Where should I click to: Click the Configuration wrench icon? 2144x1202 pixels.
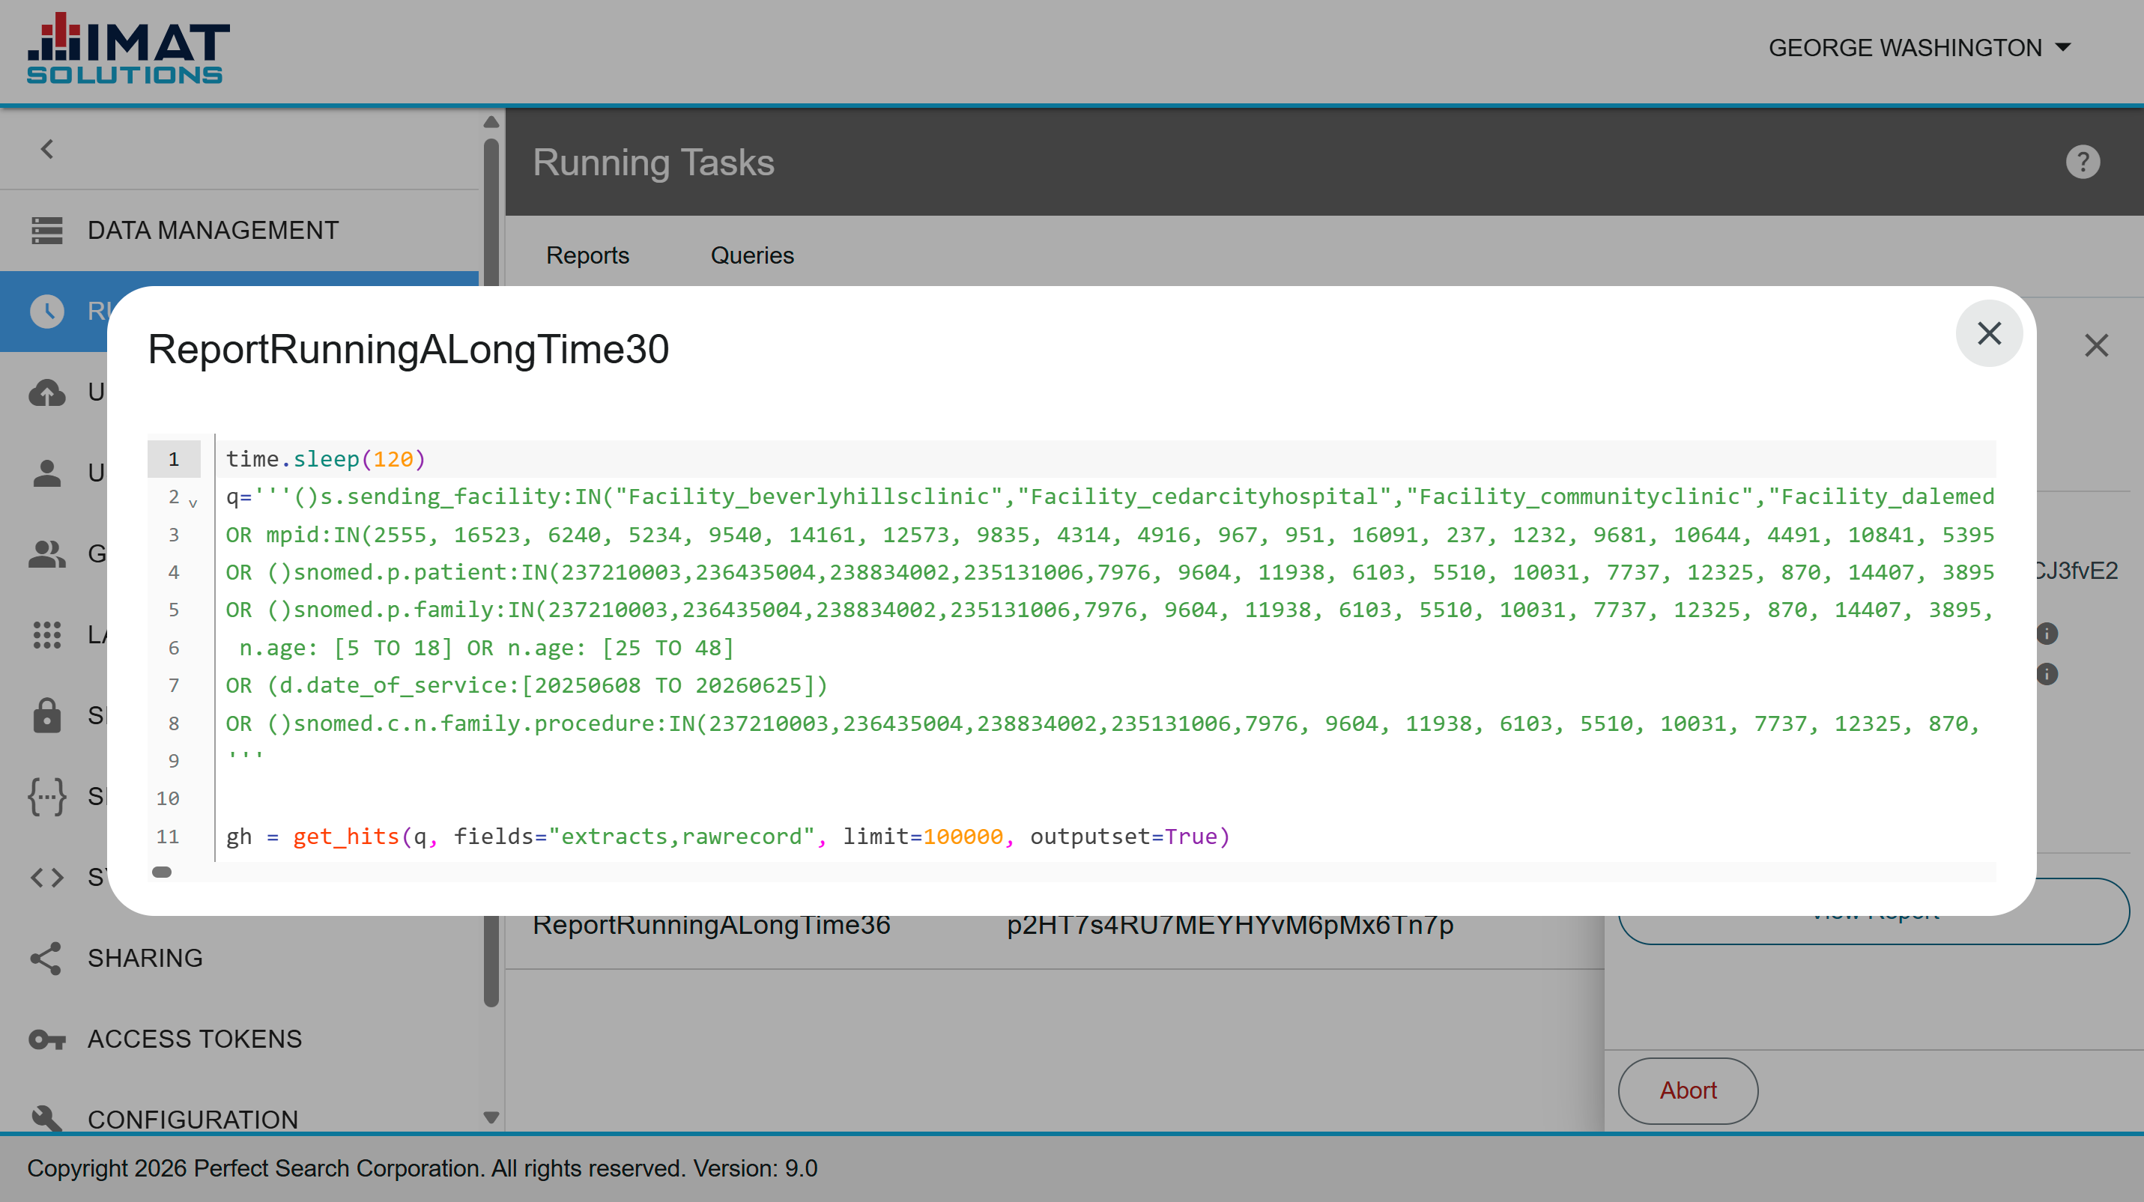pyautogui.click(x=46, y=1118)
